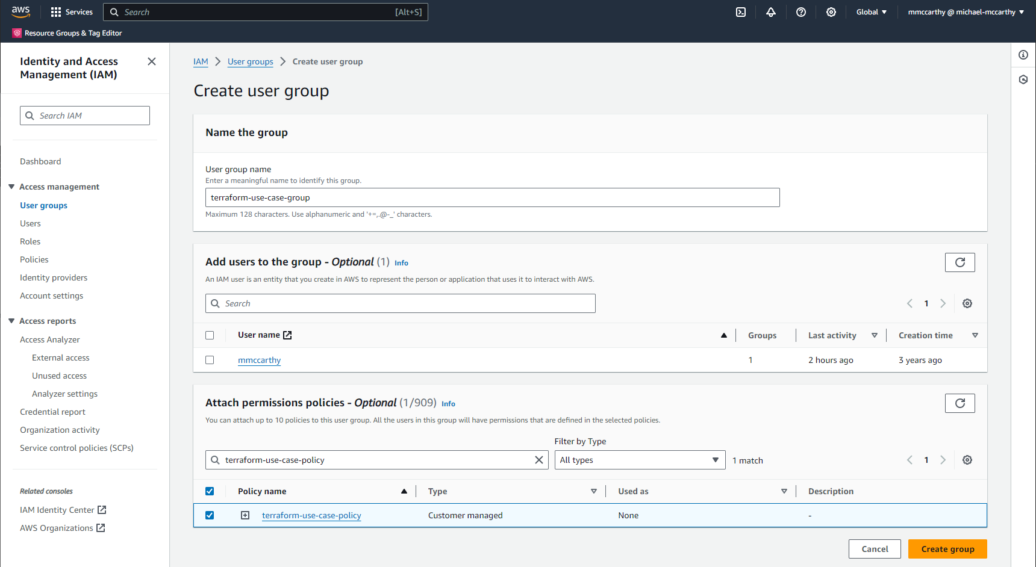Sort by Last activity column arrow

coord(875,335)
